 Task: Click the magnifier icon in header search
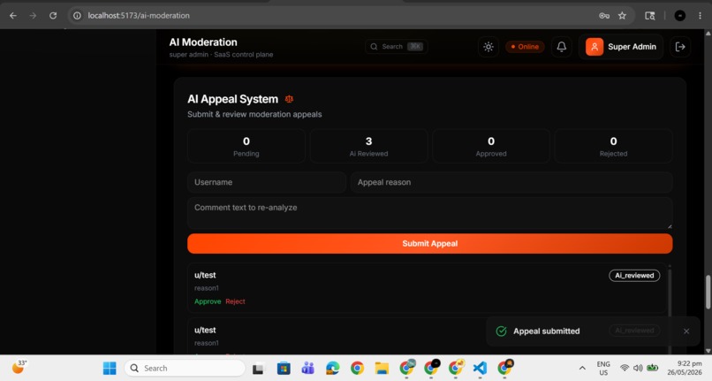click(x=374, y=46)
